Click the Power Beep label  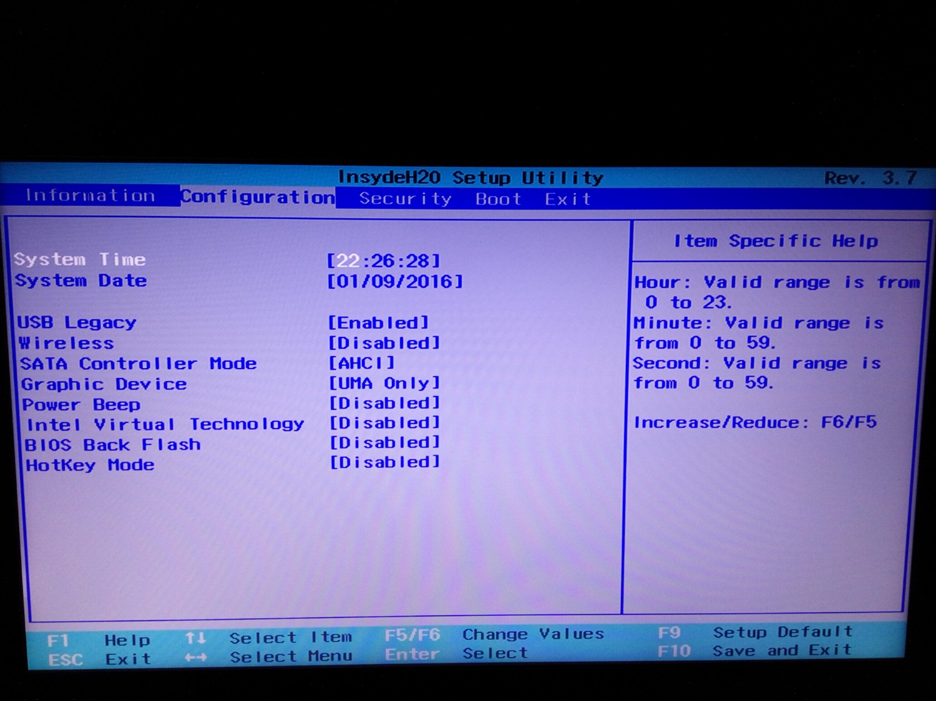[81, 405]
